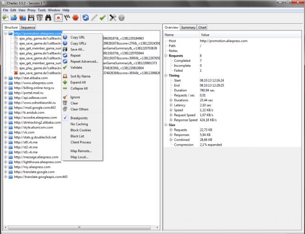Choose Ignore in the context menu
Image resolution: width=305 pixels, height=234 pixels.
click(82, 97)
